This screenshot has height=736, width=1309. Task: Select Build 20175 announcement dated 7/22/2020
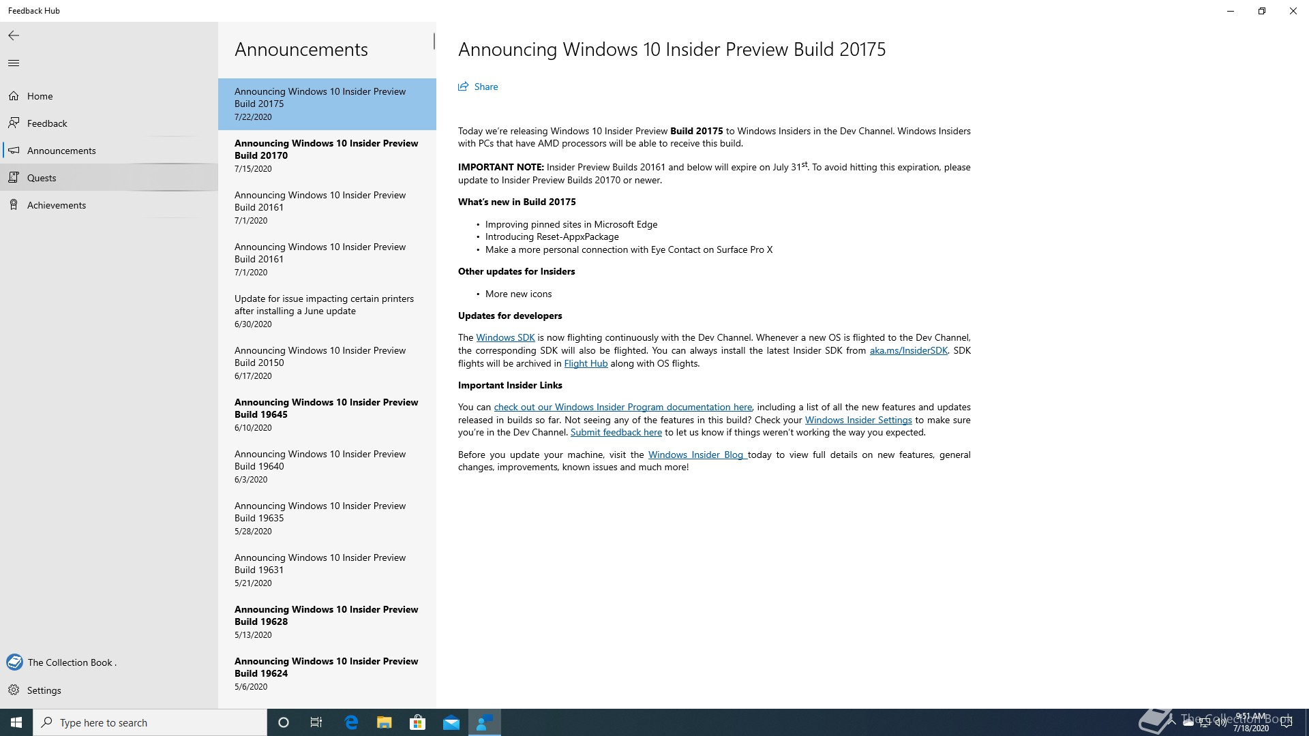click(x=327, y=104)
